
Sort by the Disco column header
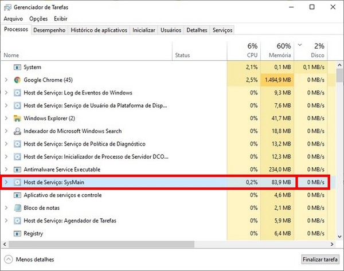pyautogui.click(x=311, y=51)
